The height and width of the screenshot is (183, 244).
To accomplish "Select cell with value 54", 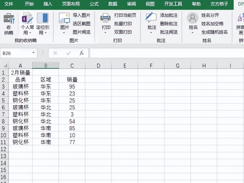I will click(x=72, y=121).
